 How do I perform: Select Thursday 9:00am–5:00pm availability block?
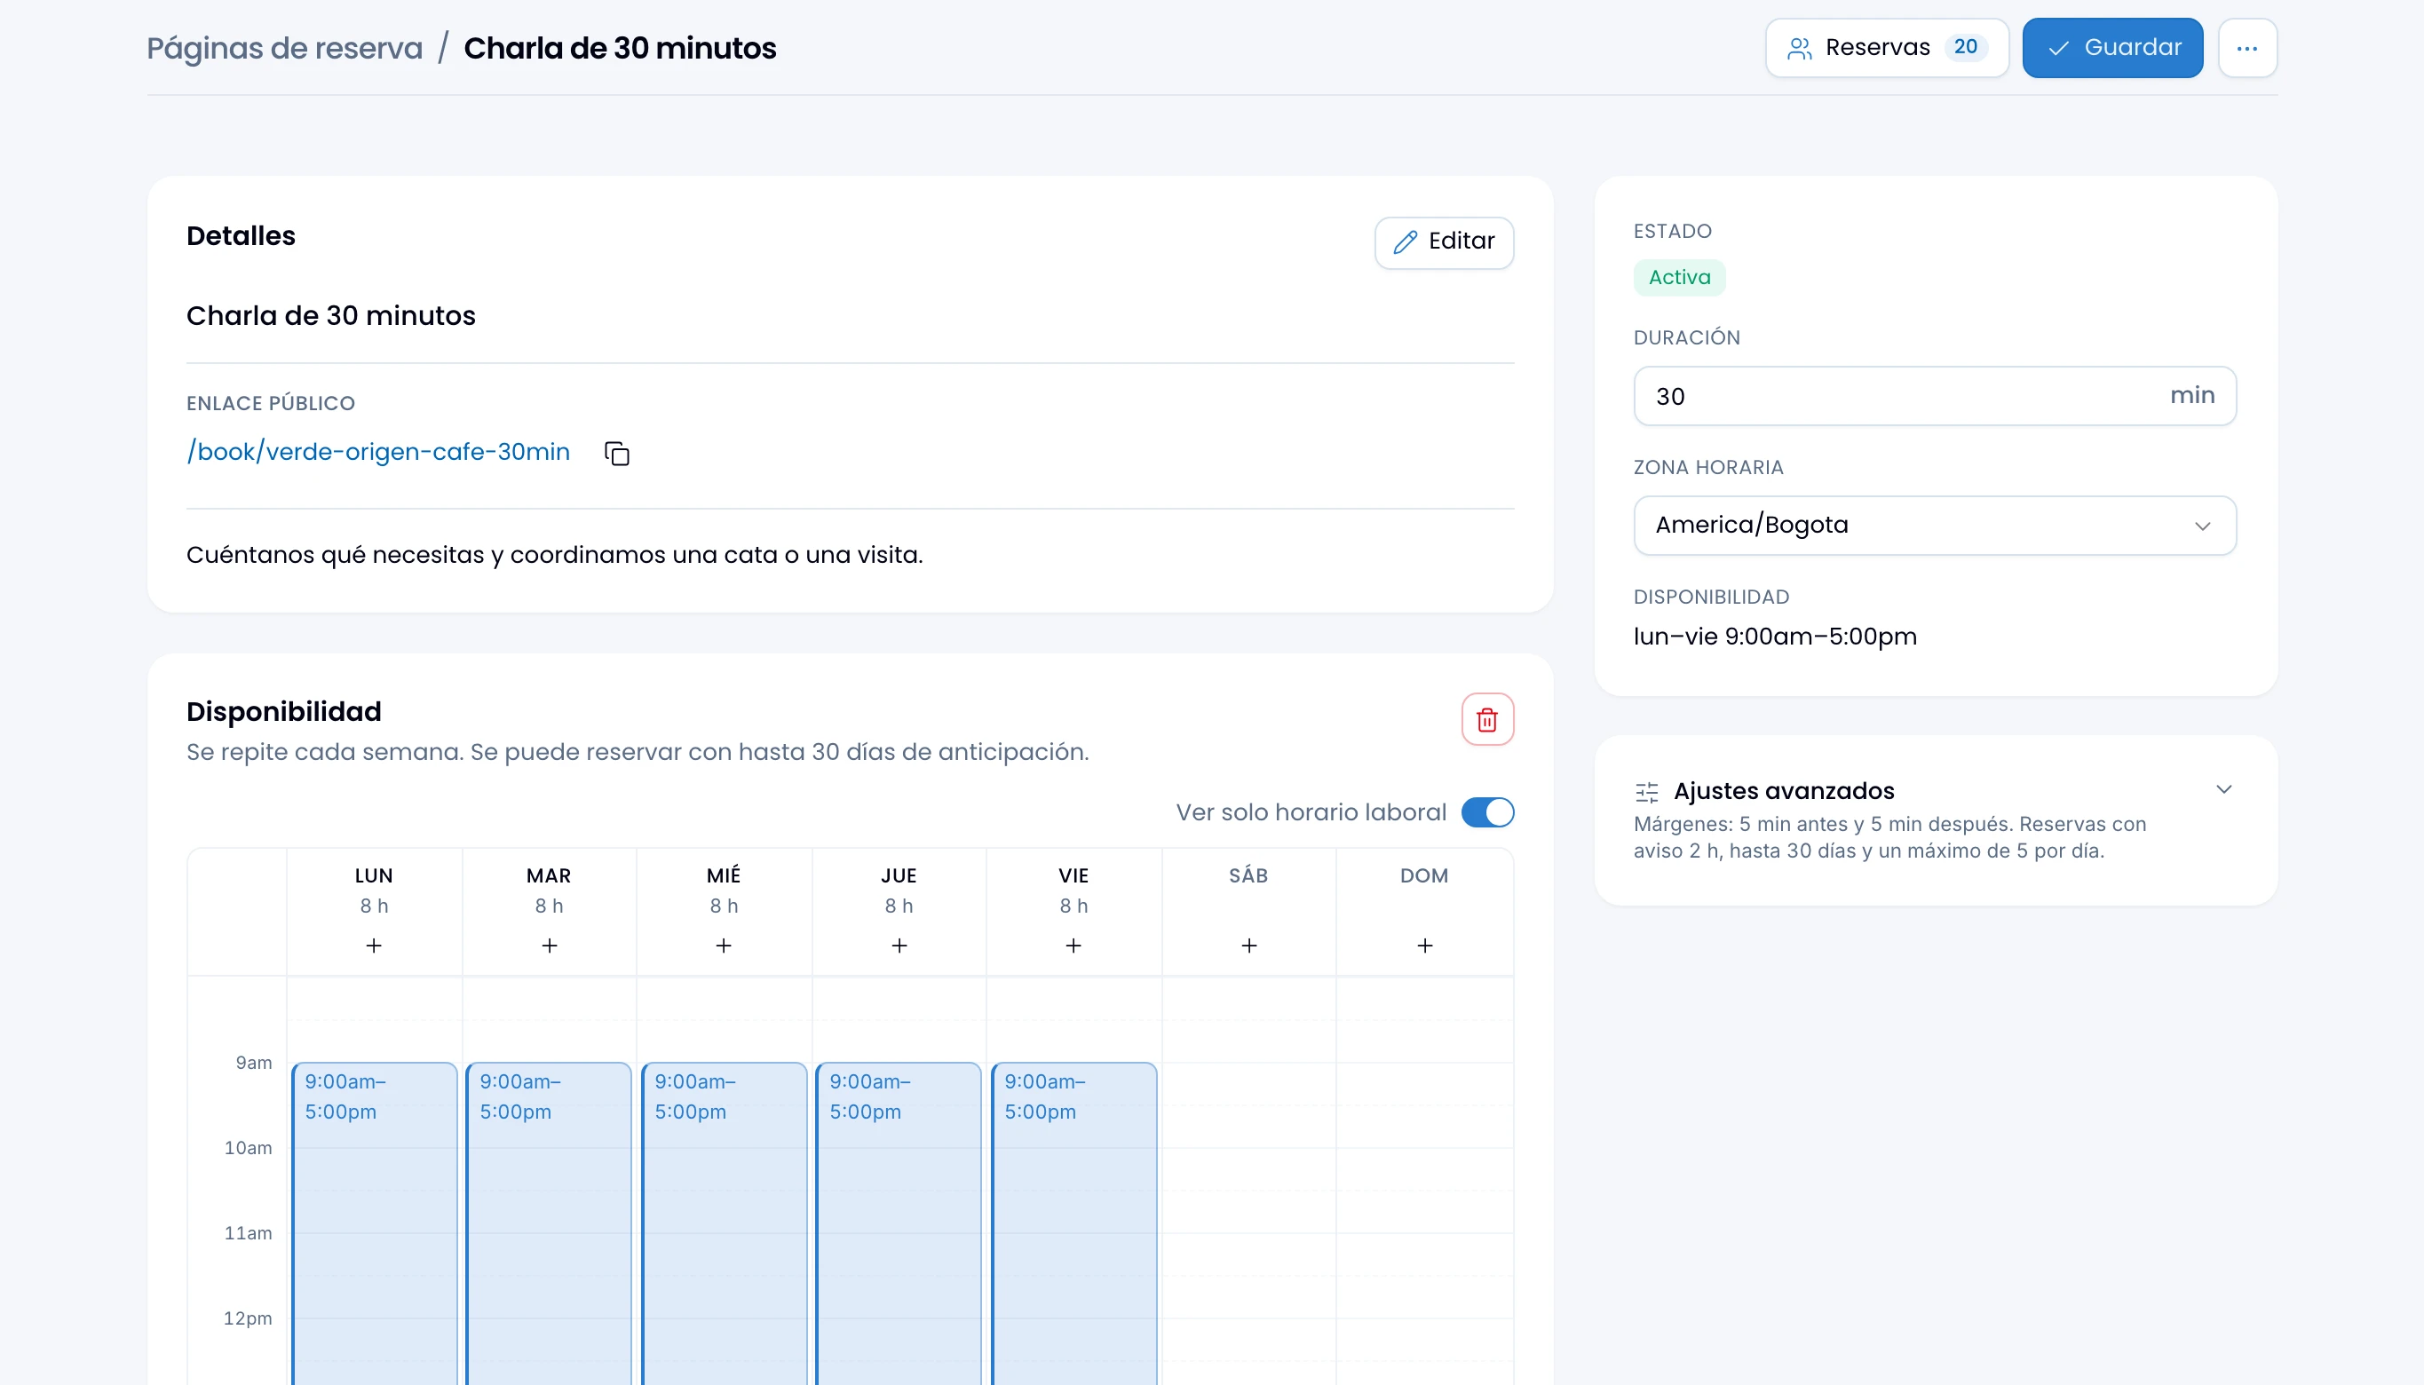pos(899,1223)
